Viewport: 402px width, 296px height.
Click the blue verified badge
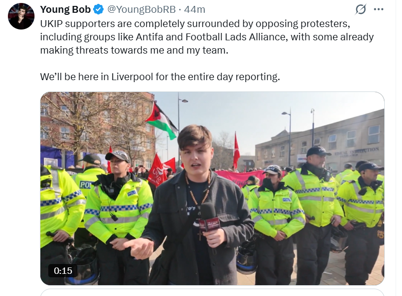click(x=99, y=10)
